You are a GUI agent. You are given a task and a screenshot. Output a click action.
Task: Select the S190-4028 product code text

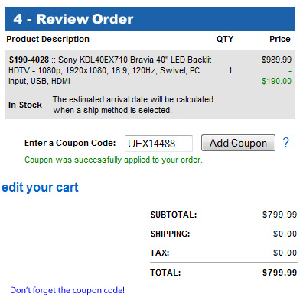click(29, 60)
